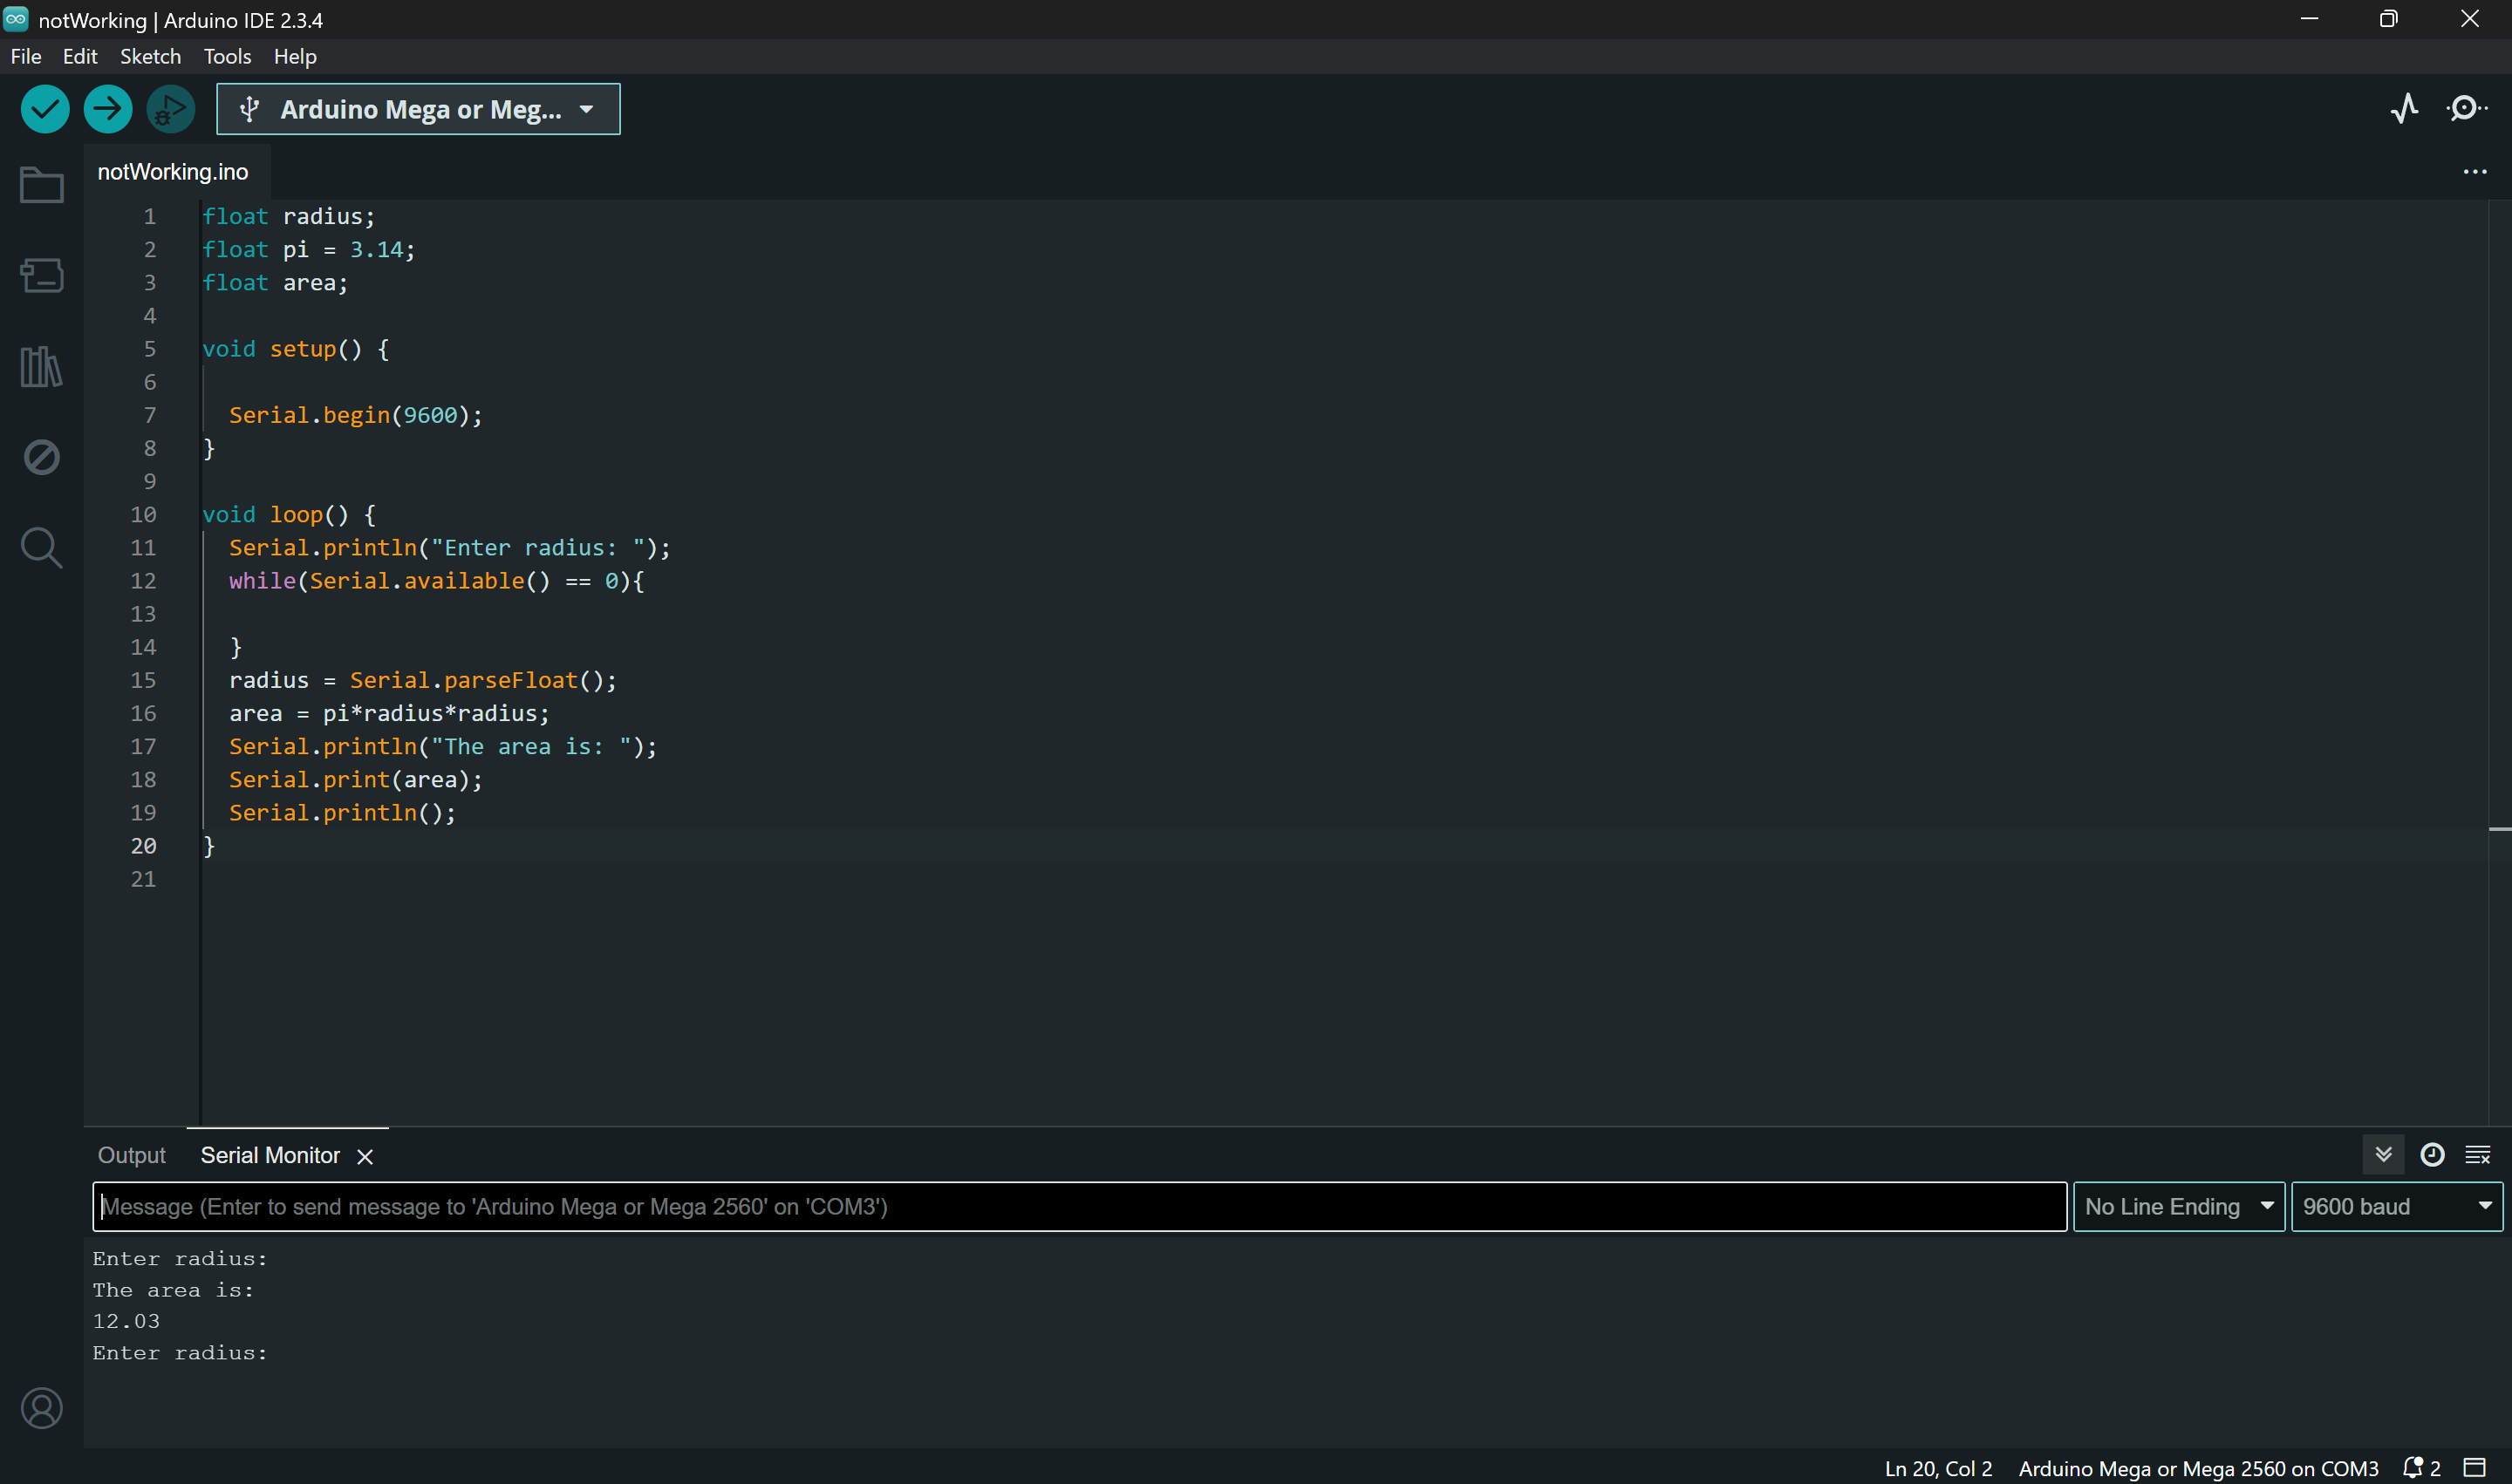This screenshot has width=2512, height=1484.
Task: Click the Verify sketch checkmark button
Action: (x=45, y=109)
